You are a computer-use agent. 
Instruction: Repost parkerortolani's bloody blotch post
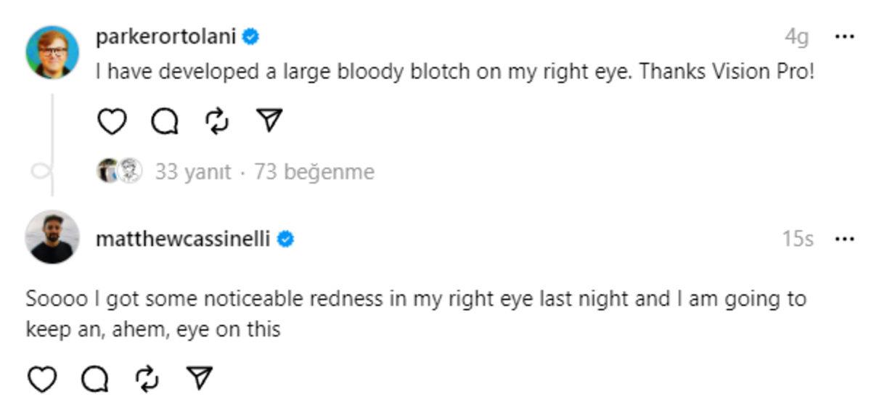(217, 121)
